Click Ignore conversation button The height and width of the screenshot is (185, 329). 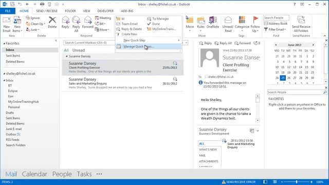33,18
